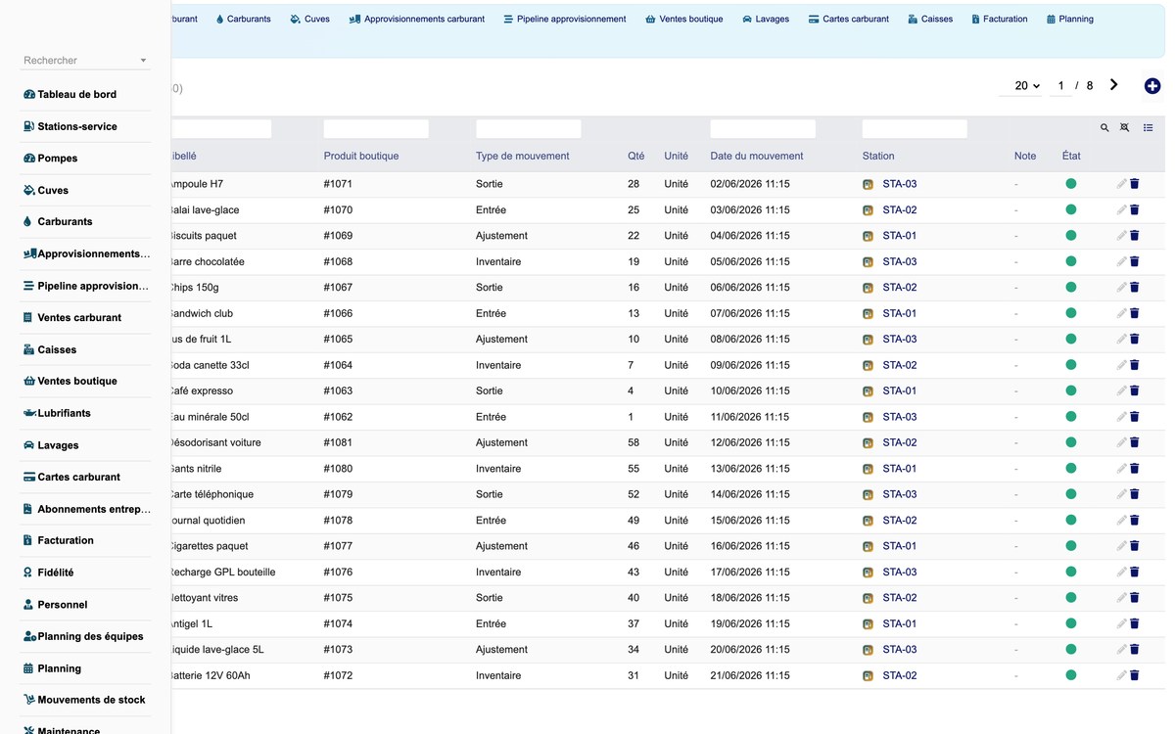1175x734 pixels.
Task: Open Fidélité in the sidebar
Action: click(55, 573)
